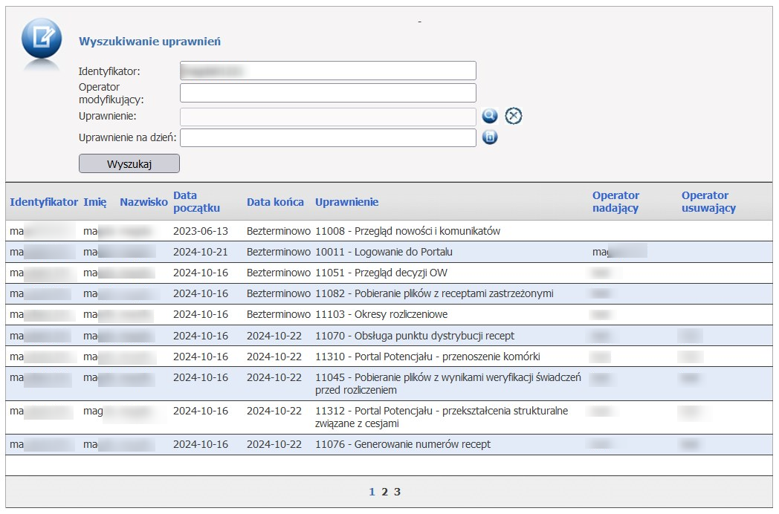
Task: Click the Nazwisko column header
Action: point(143,202)
